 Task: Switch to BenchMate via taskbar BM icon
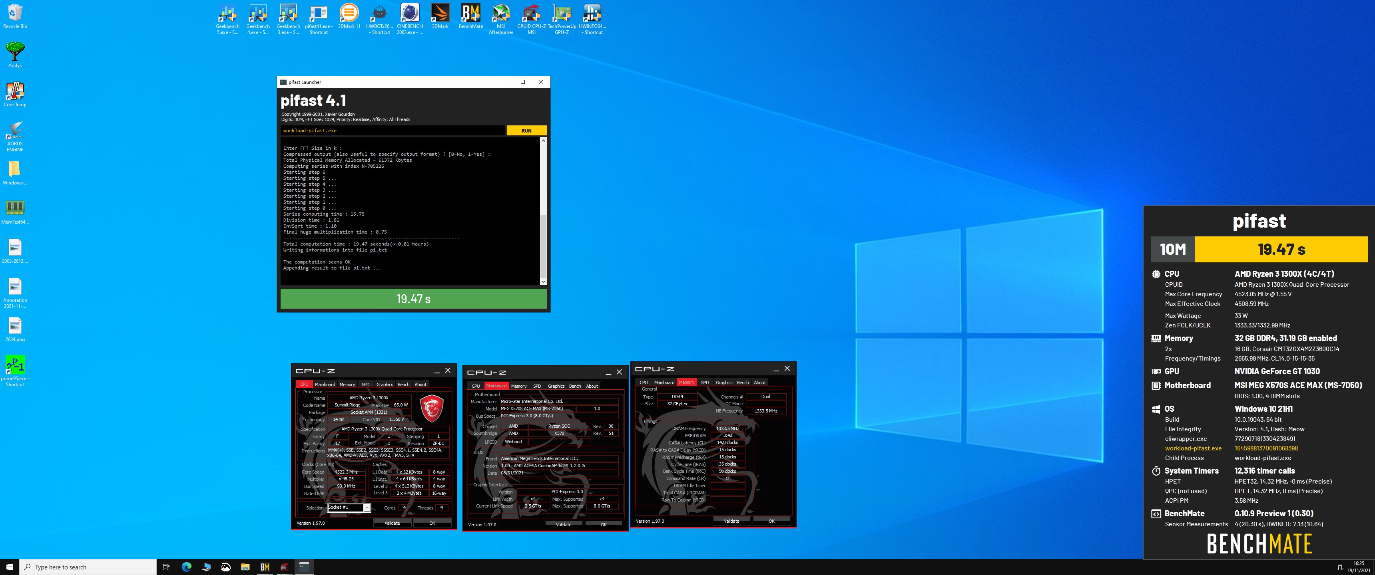click(x=265, y=567)
